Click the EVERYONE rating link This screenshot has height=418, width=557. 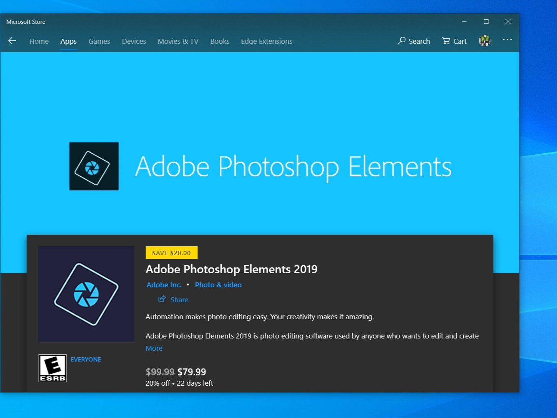(86, 359)
